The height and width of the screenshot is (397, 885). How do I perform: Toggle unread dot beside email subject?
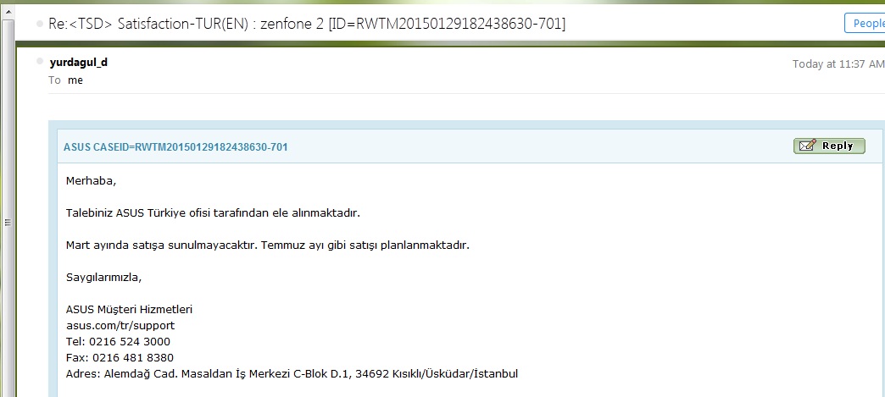point(40,24)
